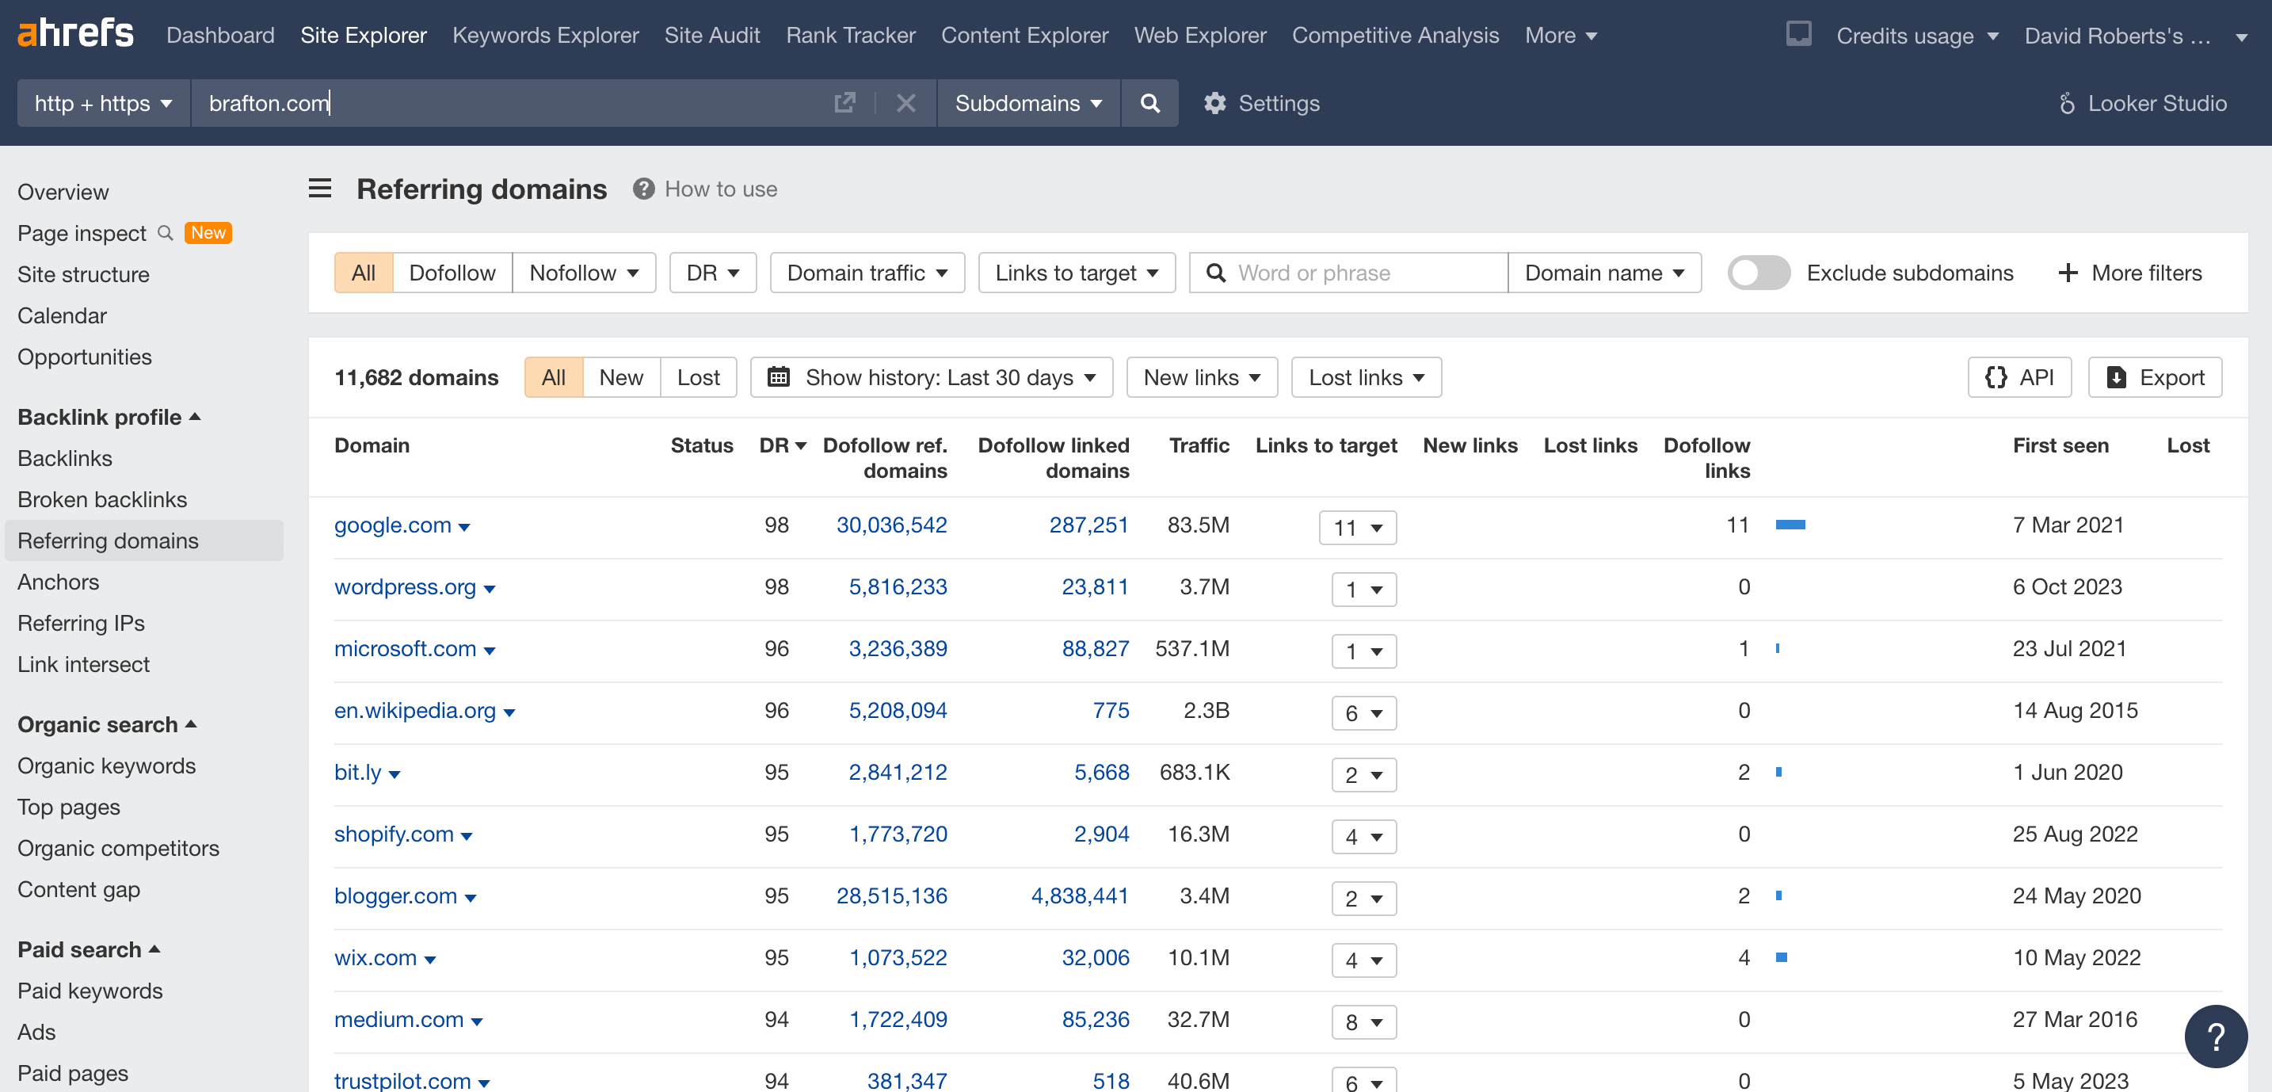Image resolution: width=2272 pixels, height=1092 pixels.
Task: Open google.com domain caret menu
Action: coord(465,528)
